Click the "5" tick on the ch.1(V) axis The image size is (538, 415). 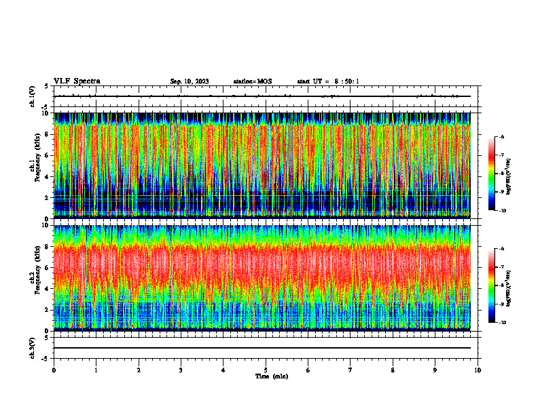(x=48, y=86)
